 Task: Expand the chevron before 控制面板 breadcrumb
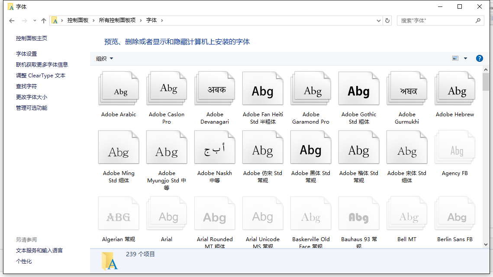pos(62,20)
